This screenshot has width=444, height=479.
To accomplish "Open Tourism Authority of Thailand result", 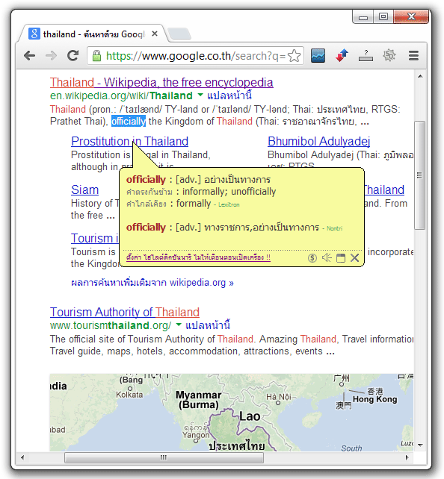I will tap(125, 312).
